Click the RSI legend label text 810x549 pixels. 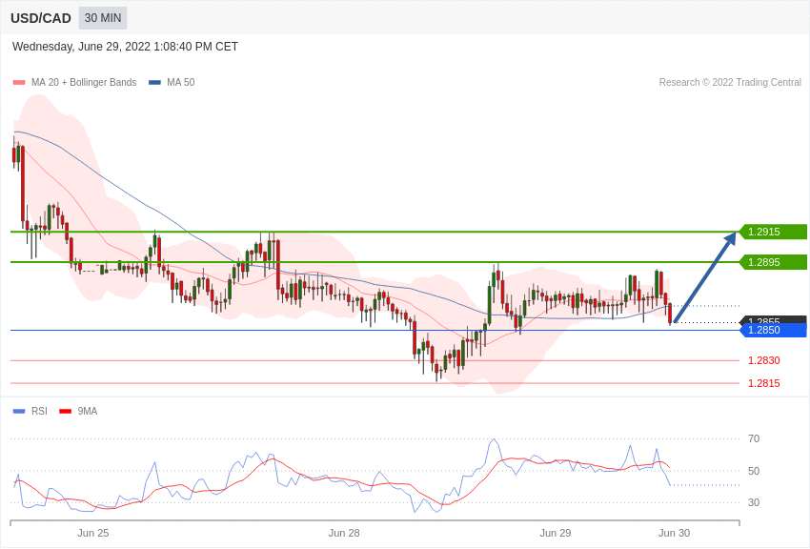tap(39, 412)
